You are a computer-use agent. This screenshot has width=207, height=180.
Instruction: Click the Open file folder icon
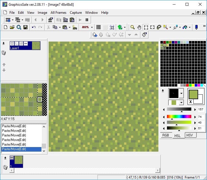coord(12,27)
